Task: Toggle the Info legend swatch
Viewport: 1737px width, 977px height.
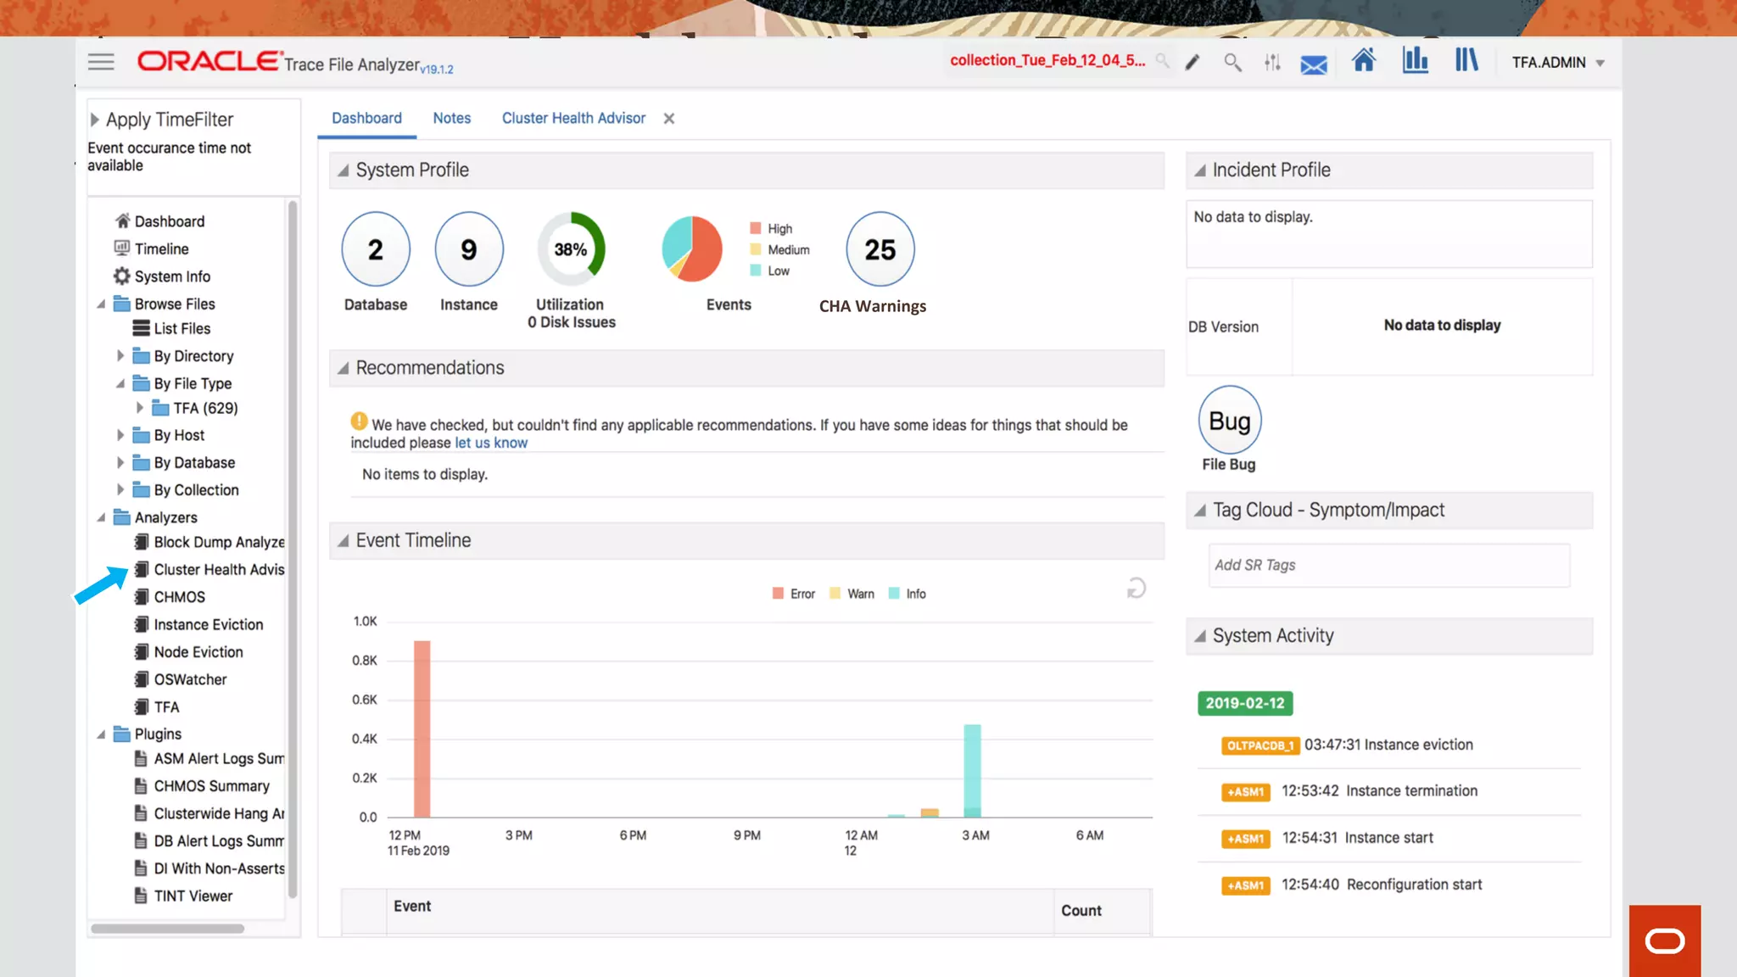Action: click(894, 594)
